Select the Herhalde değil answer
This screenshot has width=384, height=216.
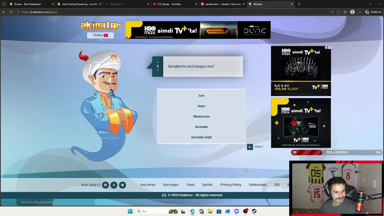(x=201, y=137)
